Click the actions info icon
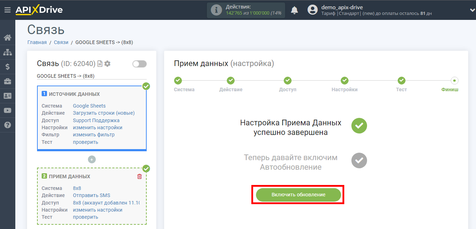Screen dimensions: 476x229 pyautogui.click(x=216, y=10)
